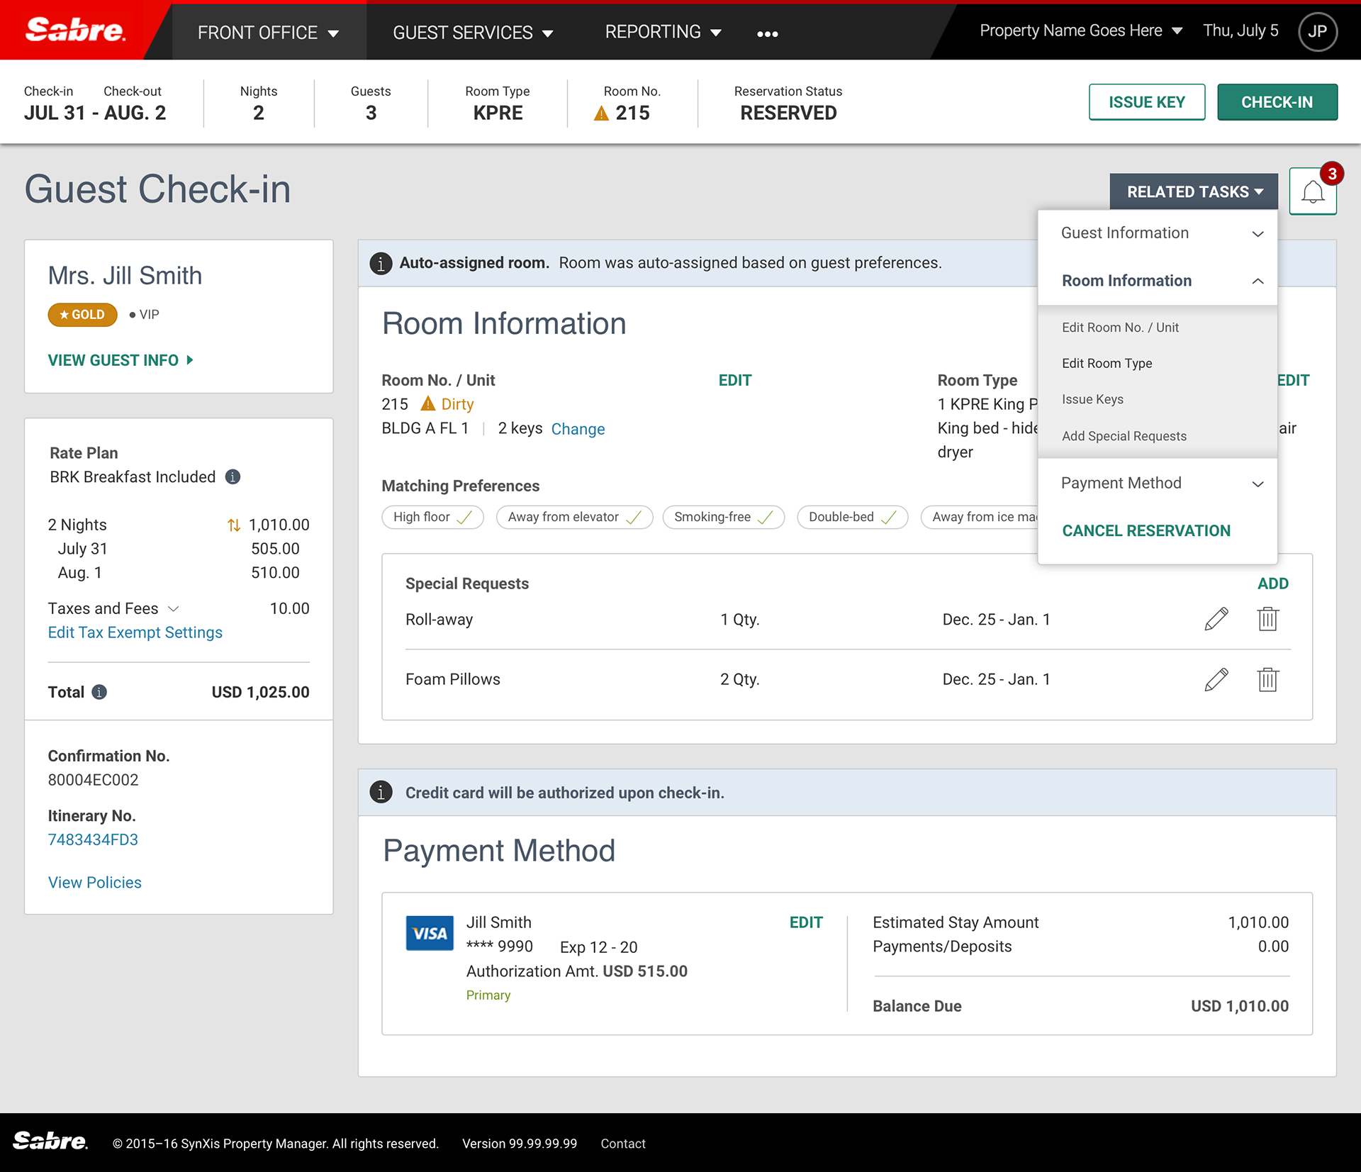Click the Visa card logo thumbnail
This screenshot has width=1361, height=1172.
[429, 933]
